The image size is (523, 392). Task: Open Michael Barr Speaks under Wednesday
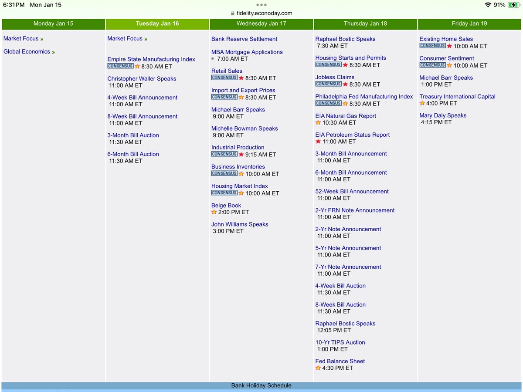(238, 109)
